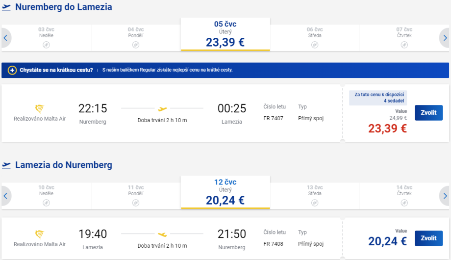451x260 pixels.
Task: Show later dates for Lamezia do Nuremberg
Action: 445,196
